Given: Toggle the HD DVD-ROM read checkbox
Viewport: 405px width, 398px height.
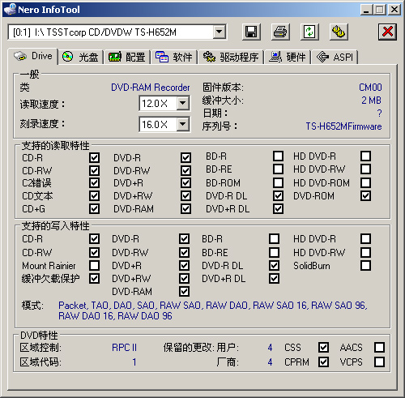Looking at the screenshot, I should point(365,182).
